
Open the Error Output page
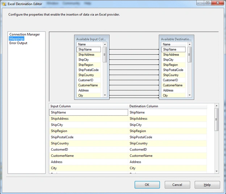18,43
